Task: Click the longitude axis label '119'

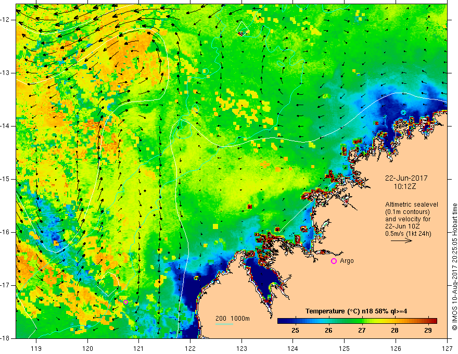Action: [36, 348]
